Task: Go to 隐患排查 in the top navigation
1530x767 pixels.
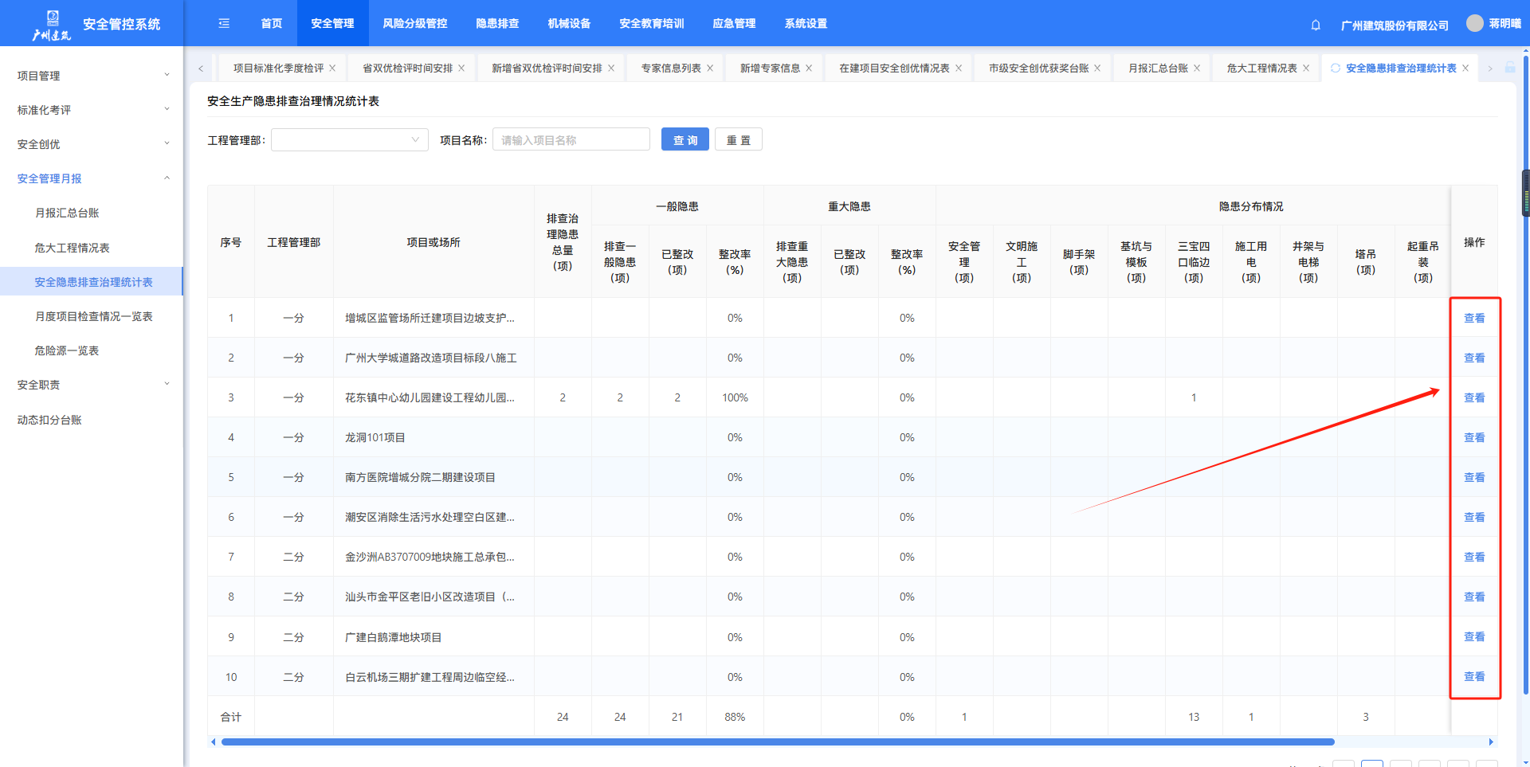Action: click(x=497, y=24)
